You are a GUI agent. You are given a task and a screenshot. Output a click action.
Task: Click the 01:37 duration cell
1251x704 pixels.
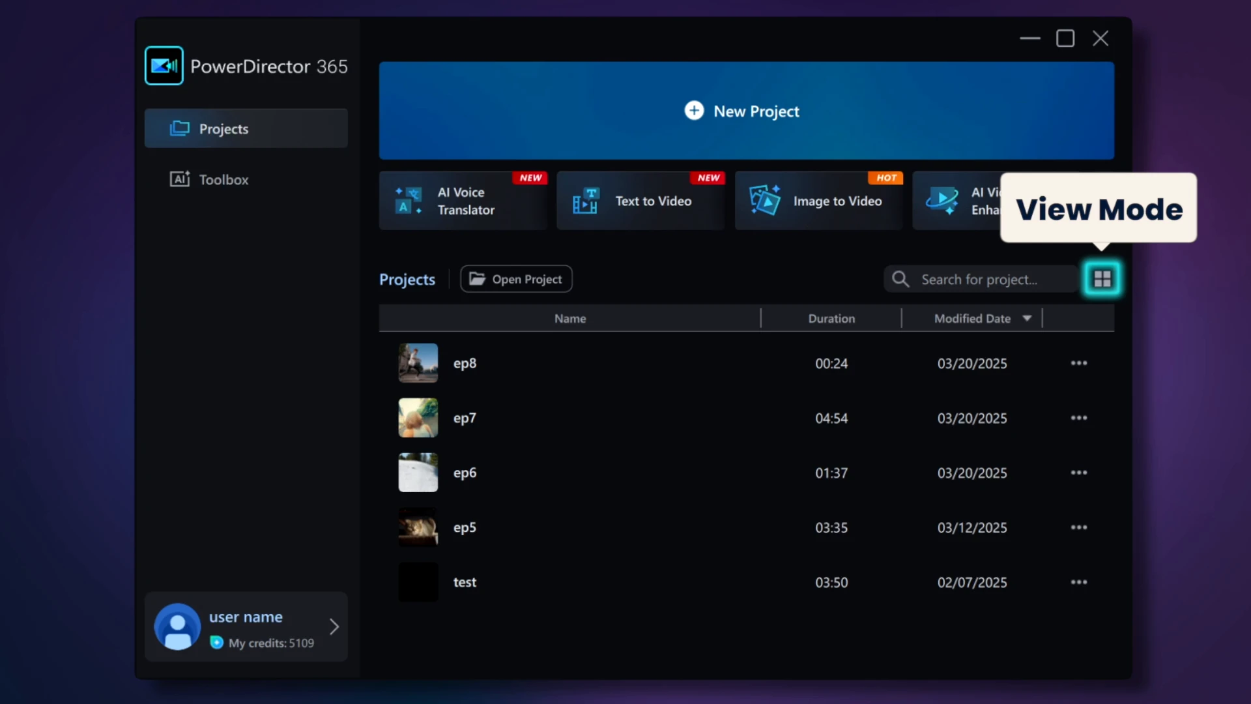831,473
